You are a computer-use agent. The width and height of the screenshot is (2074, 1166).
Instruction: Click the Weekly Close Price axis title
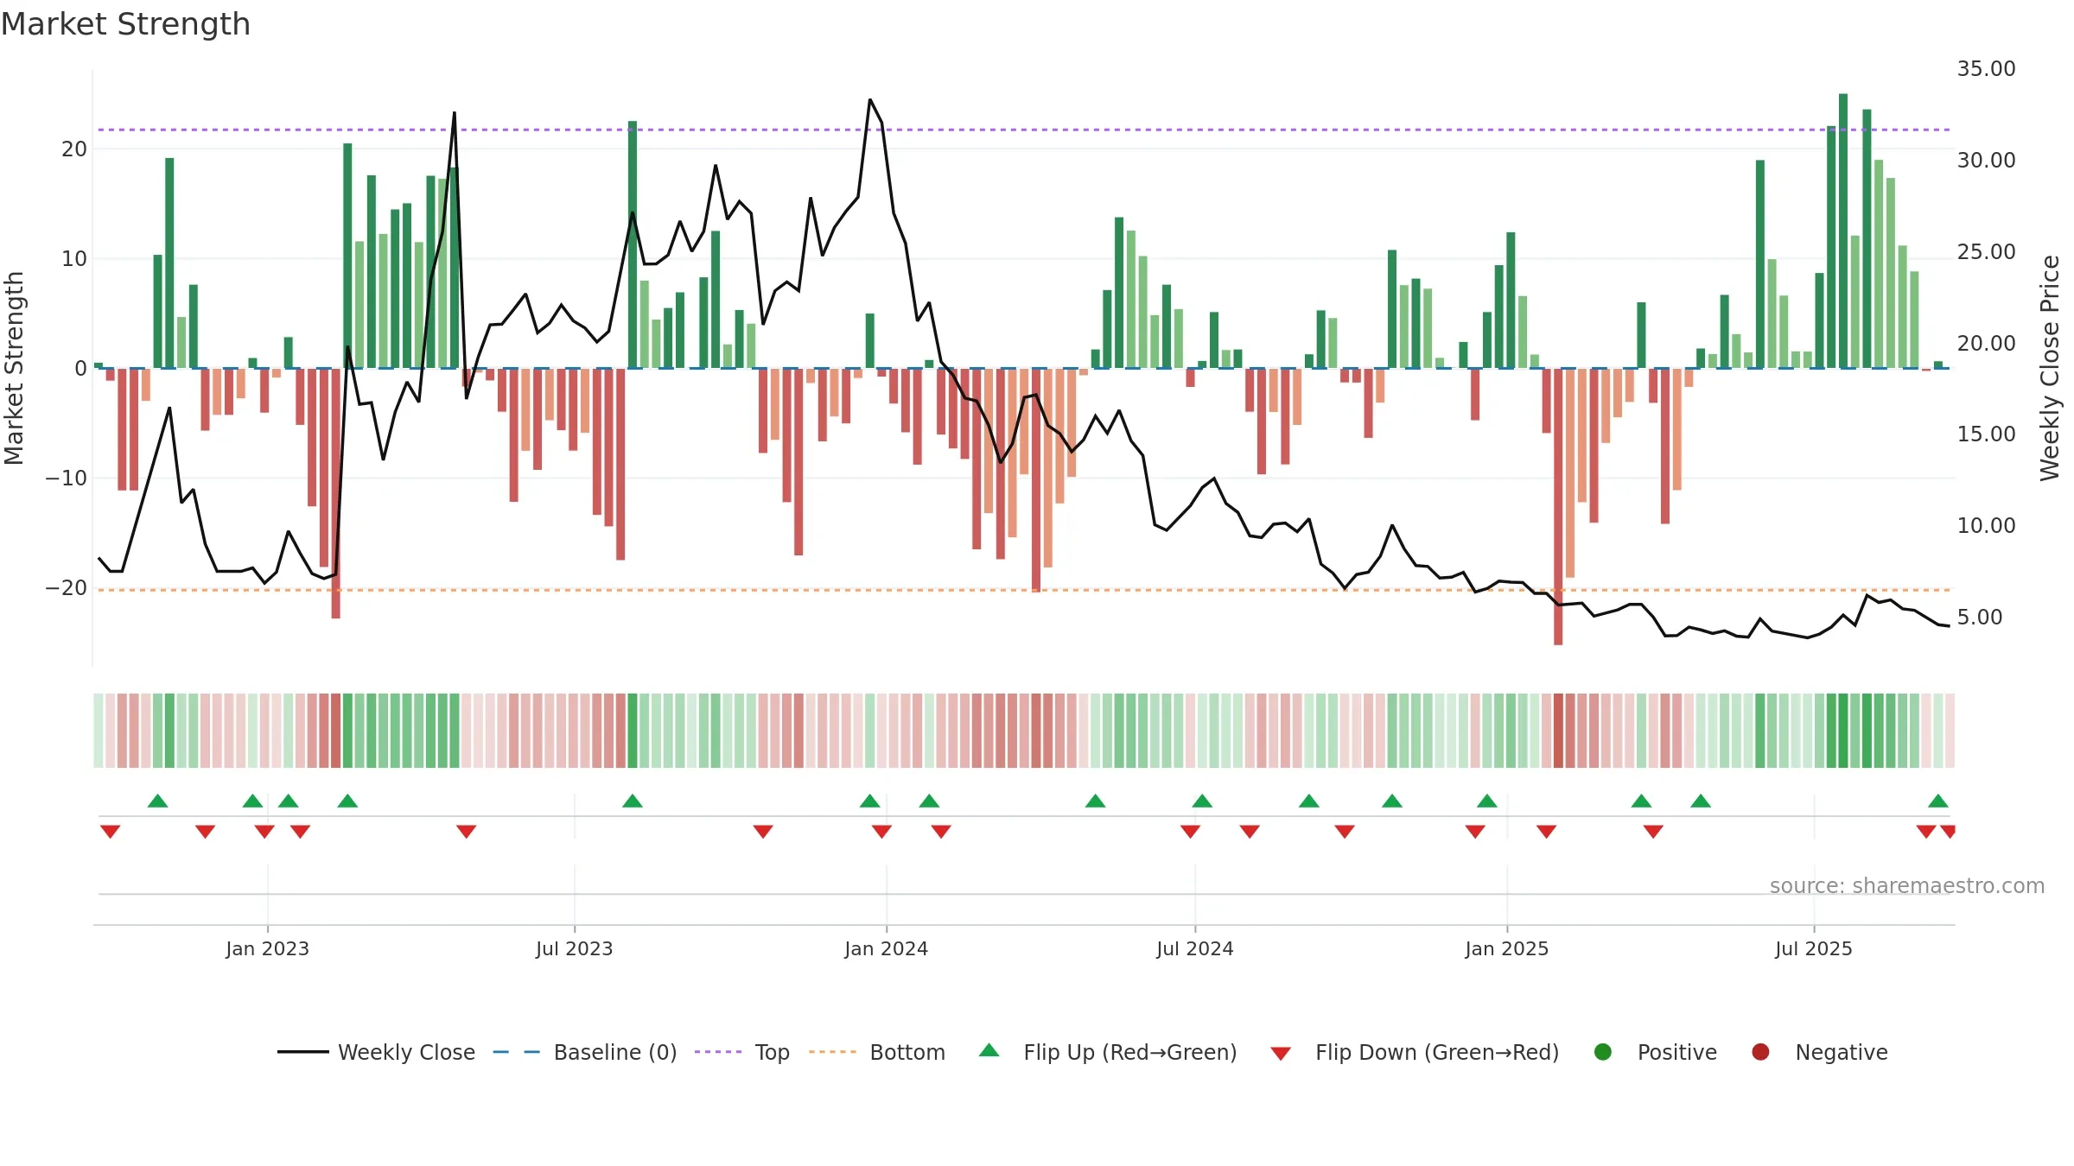tap(2050, 368)
